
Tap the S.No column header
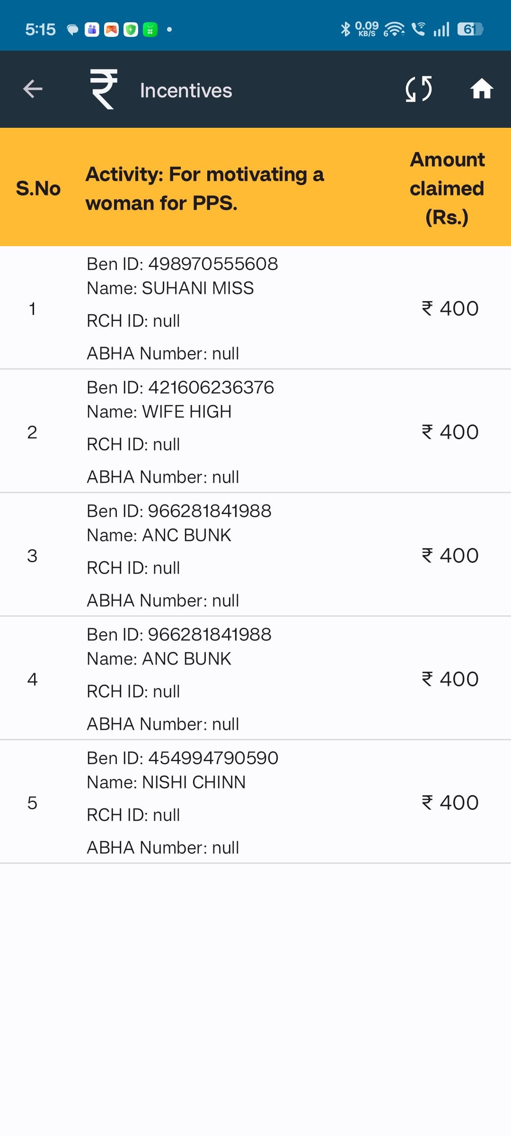pos(38,188)
